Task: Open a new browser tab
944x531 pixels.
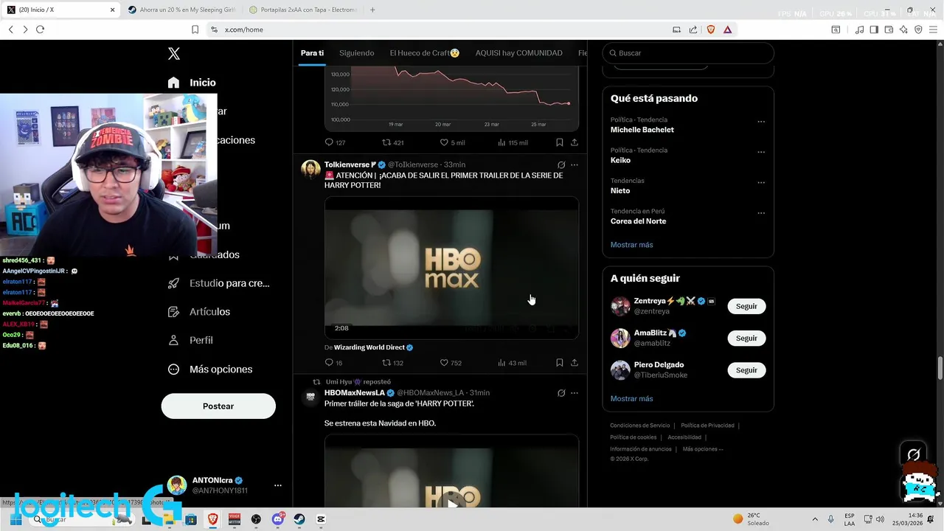Action: [372, 10]
